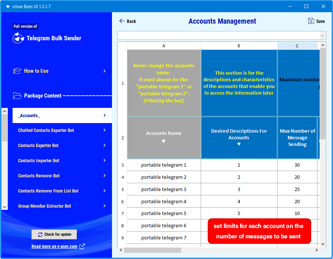Click the Telegram Bulk Sender logo icon

pyautogui.click(x=18, y=38)
